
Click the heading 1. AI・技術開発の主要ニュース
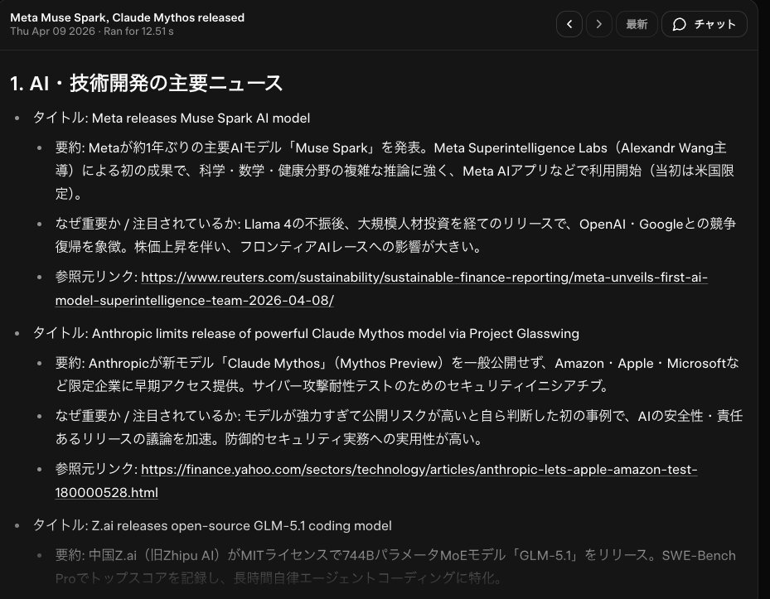[x=147, y=83]
